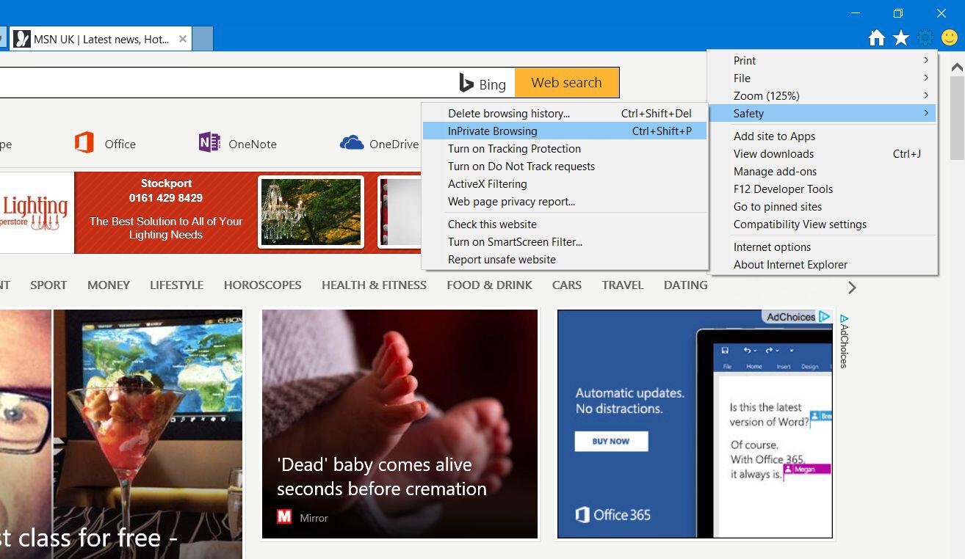Image resolution: width=965 pixels, height=559 pixels.
Task: Go to the TRAVEL section
Action: 623,285
